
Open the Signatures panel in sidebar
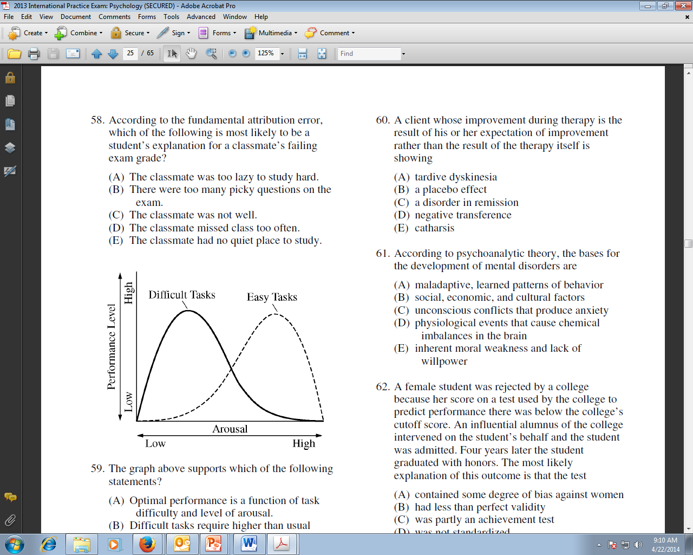(10, 171)
